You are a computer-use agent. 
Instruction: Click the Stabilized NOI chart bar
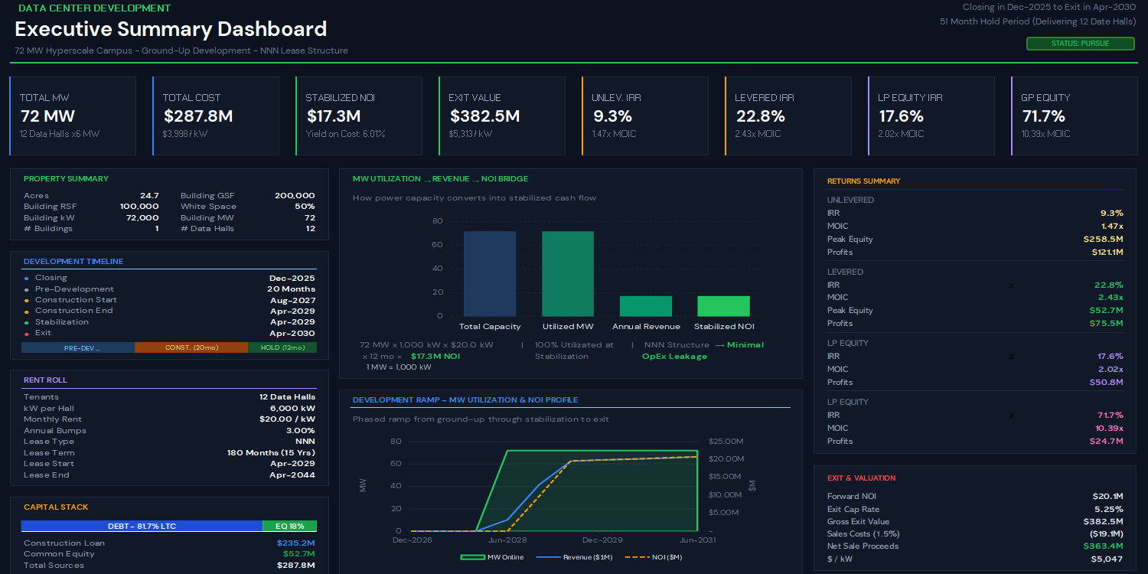(723, 306)
